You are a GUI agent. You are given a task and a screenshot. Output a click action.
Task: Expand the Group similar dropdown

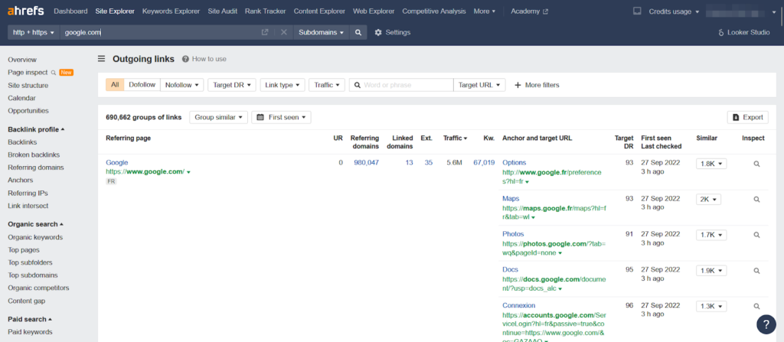[218, 118]
